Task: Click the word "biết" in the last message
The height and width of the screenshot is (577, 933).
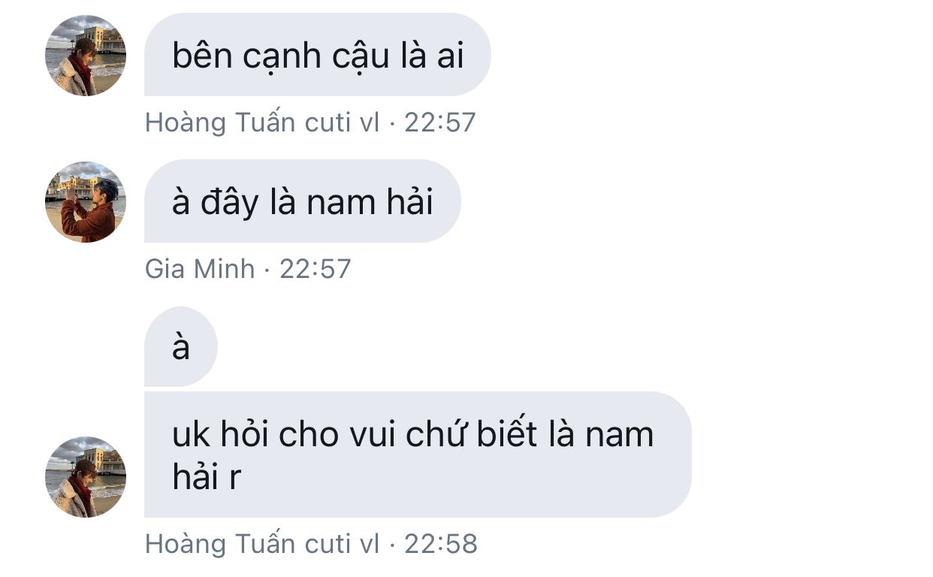Action: pos(508,434)
